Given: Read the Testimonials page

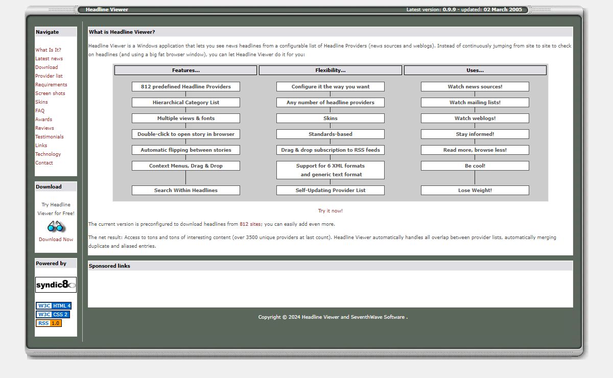Looking at the screenshot, I should tap(50, 137).
